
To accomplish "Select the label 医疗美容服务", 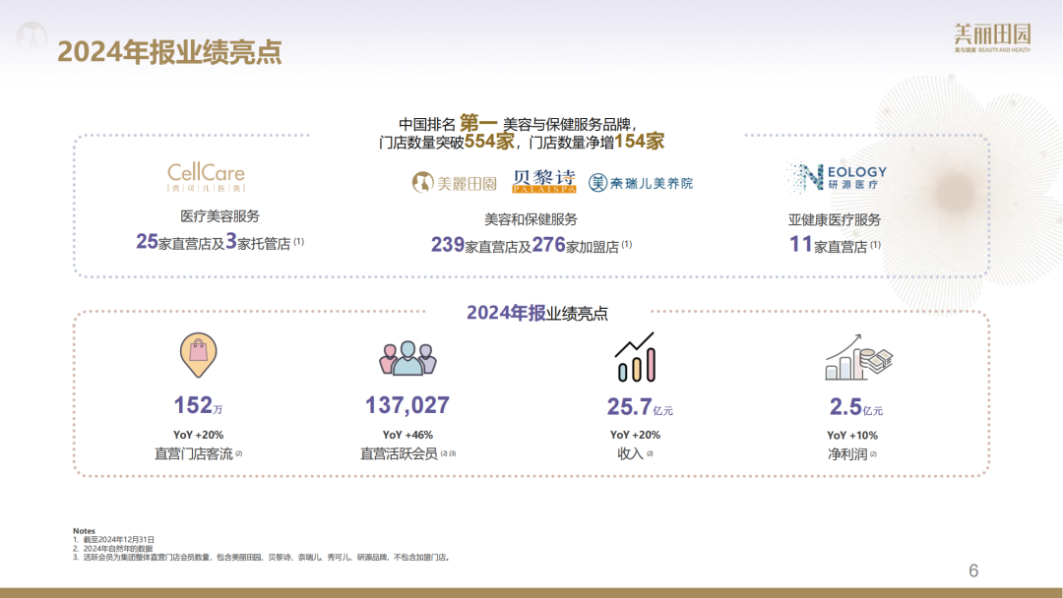I will click(219, 216).
